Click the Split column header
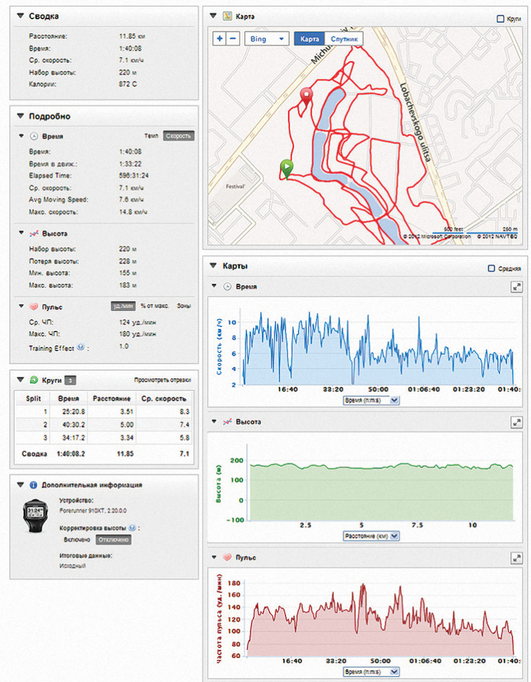Viewport: 531px width, 682px height. 33,398
